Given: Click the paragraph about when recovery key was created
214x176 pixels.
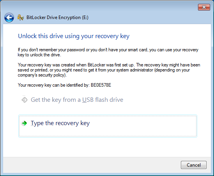Looking at the screenshot, I should (x=109, y=70).
